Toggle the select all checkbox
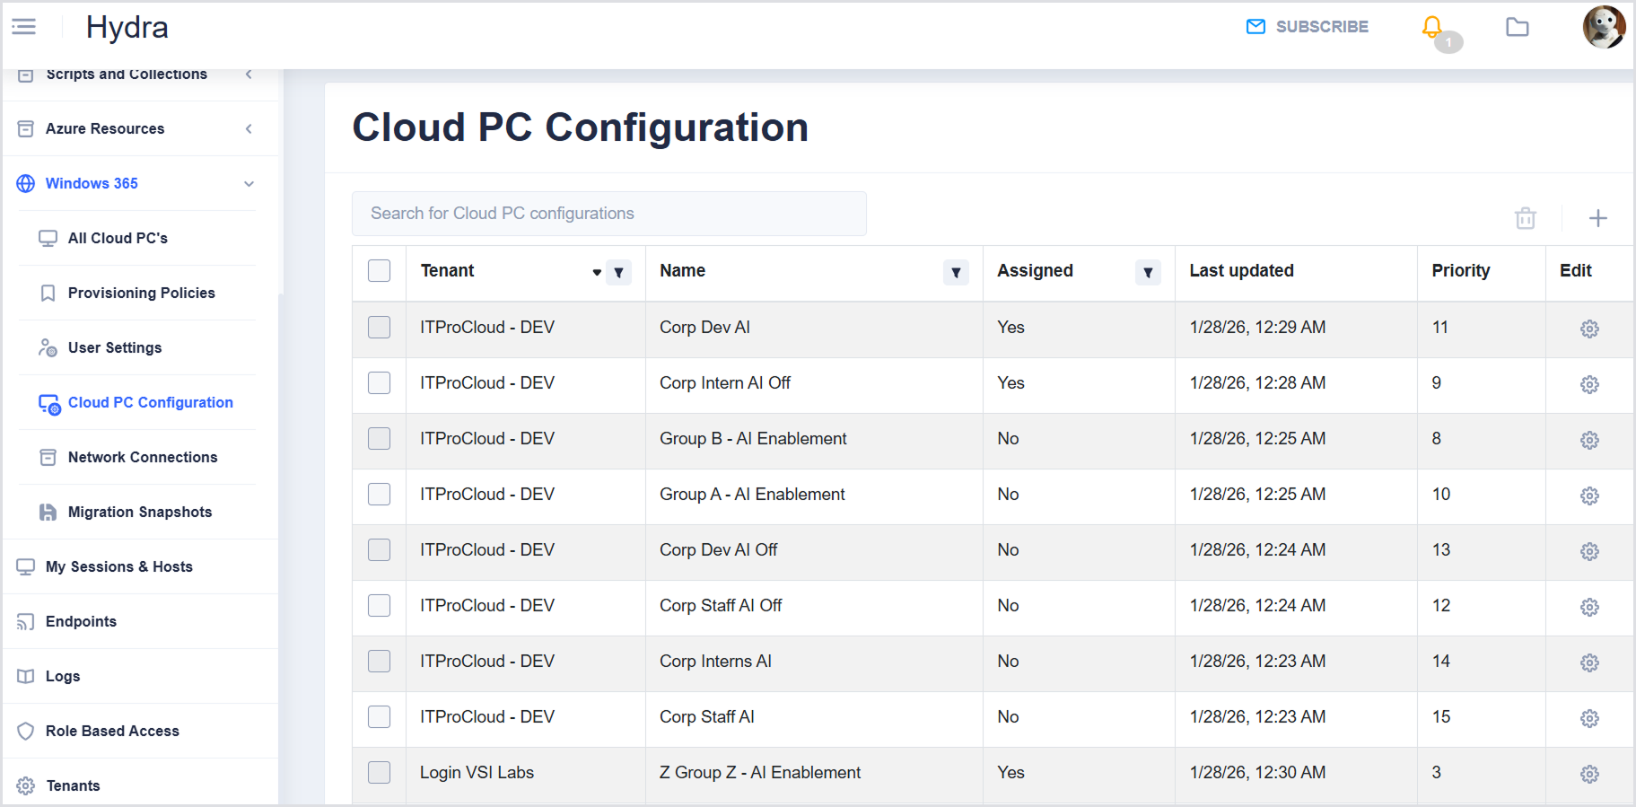The height and width of the screenshot is (807, 1636). pos(380,271)
